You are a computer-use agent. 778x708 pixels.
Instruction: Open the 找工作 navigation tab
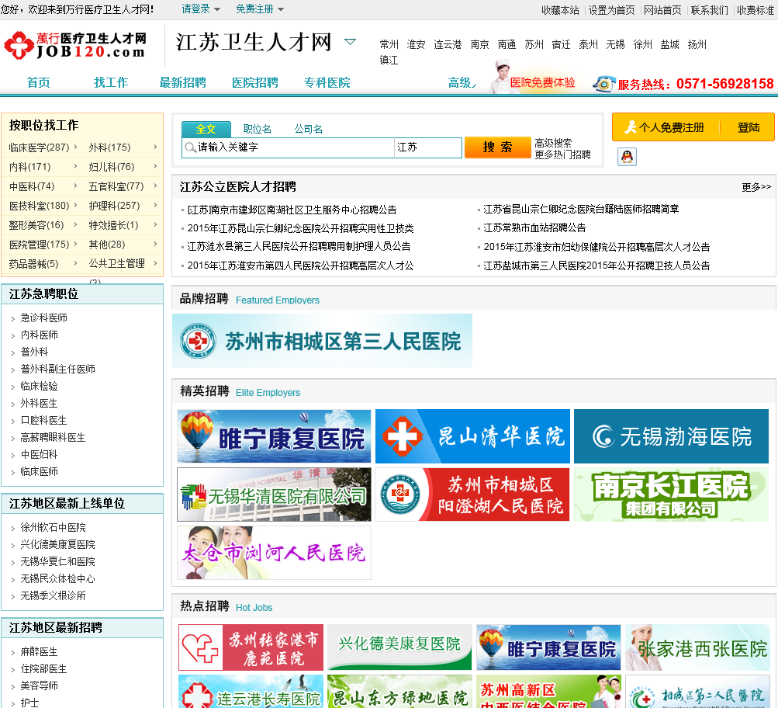pos(111,82)
